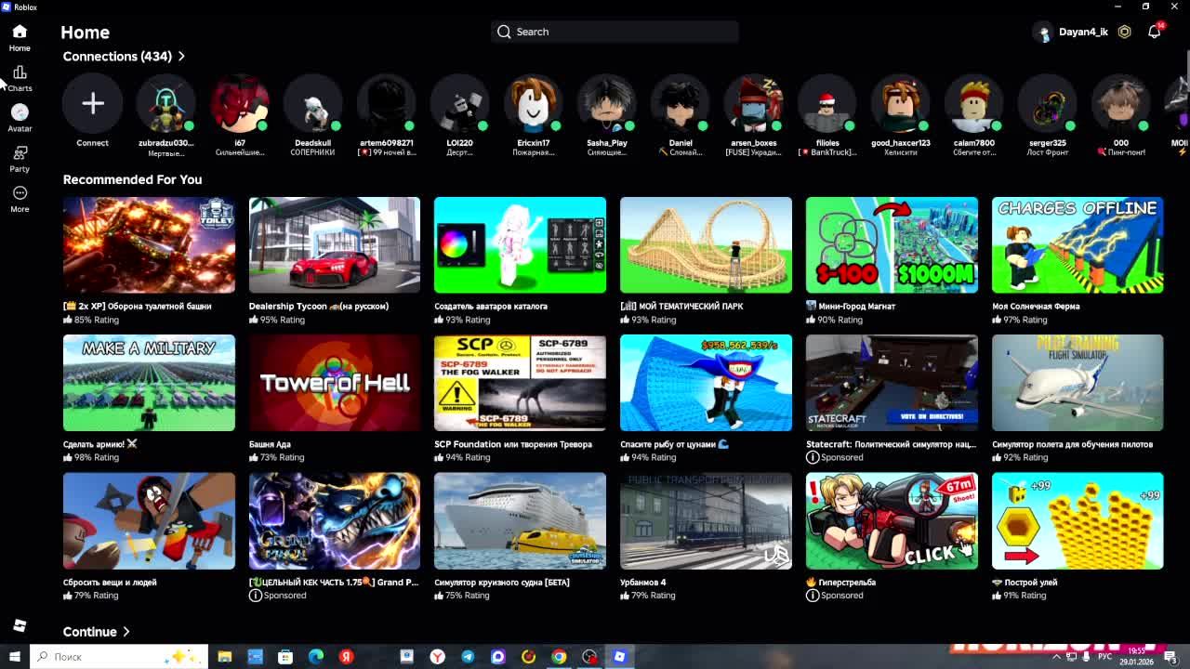Open the Statecraft game thumbnail
The width and height of the screenshot is (1190, 669).
(x=892, y=383)
